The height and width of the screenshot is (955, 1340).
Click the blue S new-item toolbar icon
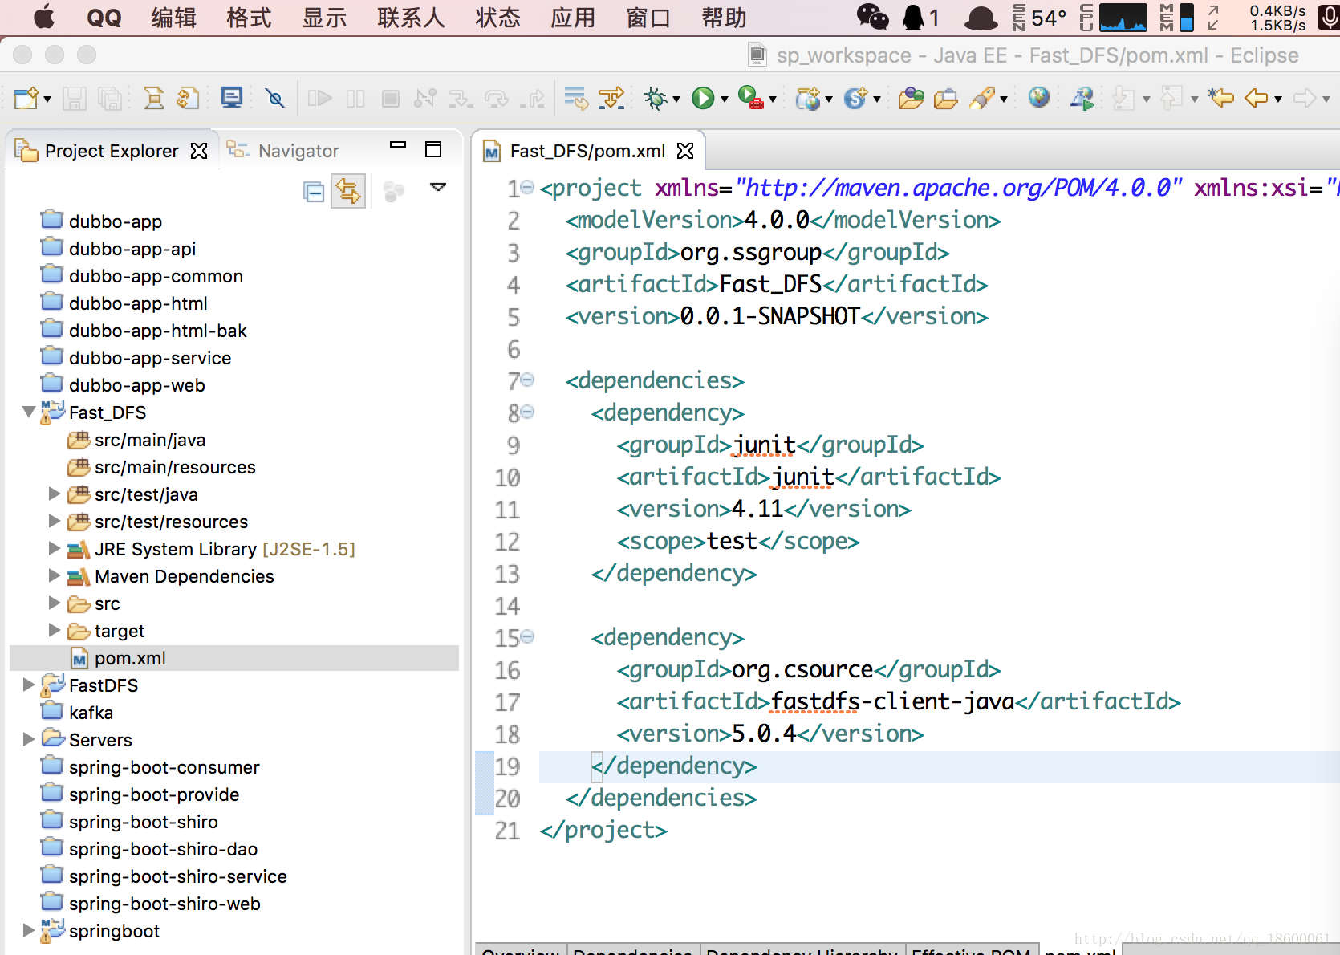pyautogui.click(x=856, y=98)
